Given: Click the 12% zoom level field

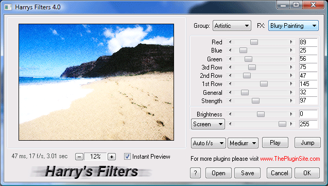Looking at the screenshot, I should pos(95,157).
